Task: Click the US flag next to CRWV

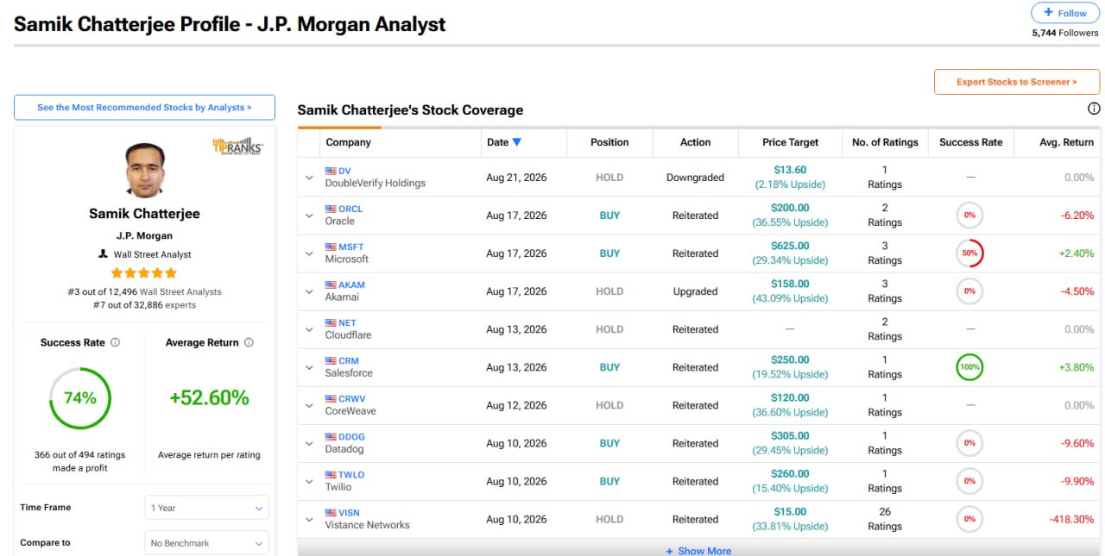Action: (331, 398)
